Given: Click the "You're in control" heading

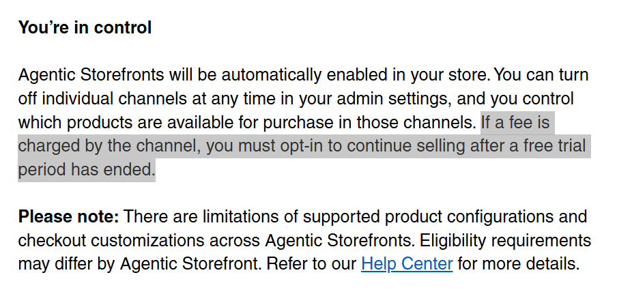Looking at the screenshot, I should 85,28.
